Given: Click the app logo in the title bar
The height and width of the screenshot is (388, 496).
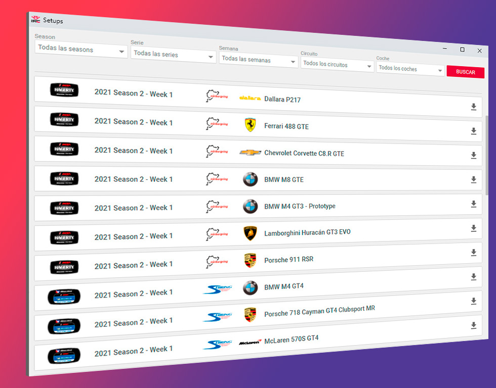Looking at the screenshot, I should [36, 20].
